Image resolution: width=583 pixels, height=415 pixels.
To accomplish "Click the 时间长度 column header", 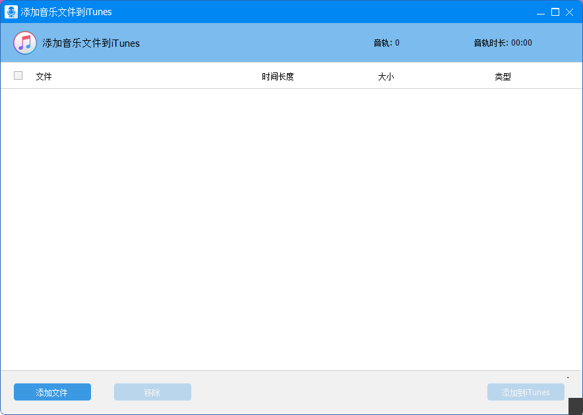I will click(x=278, y=76).
